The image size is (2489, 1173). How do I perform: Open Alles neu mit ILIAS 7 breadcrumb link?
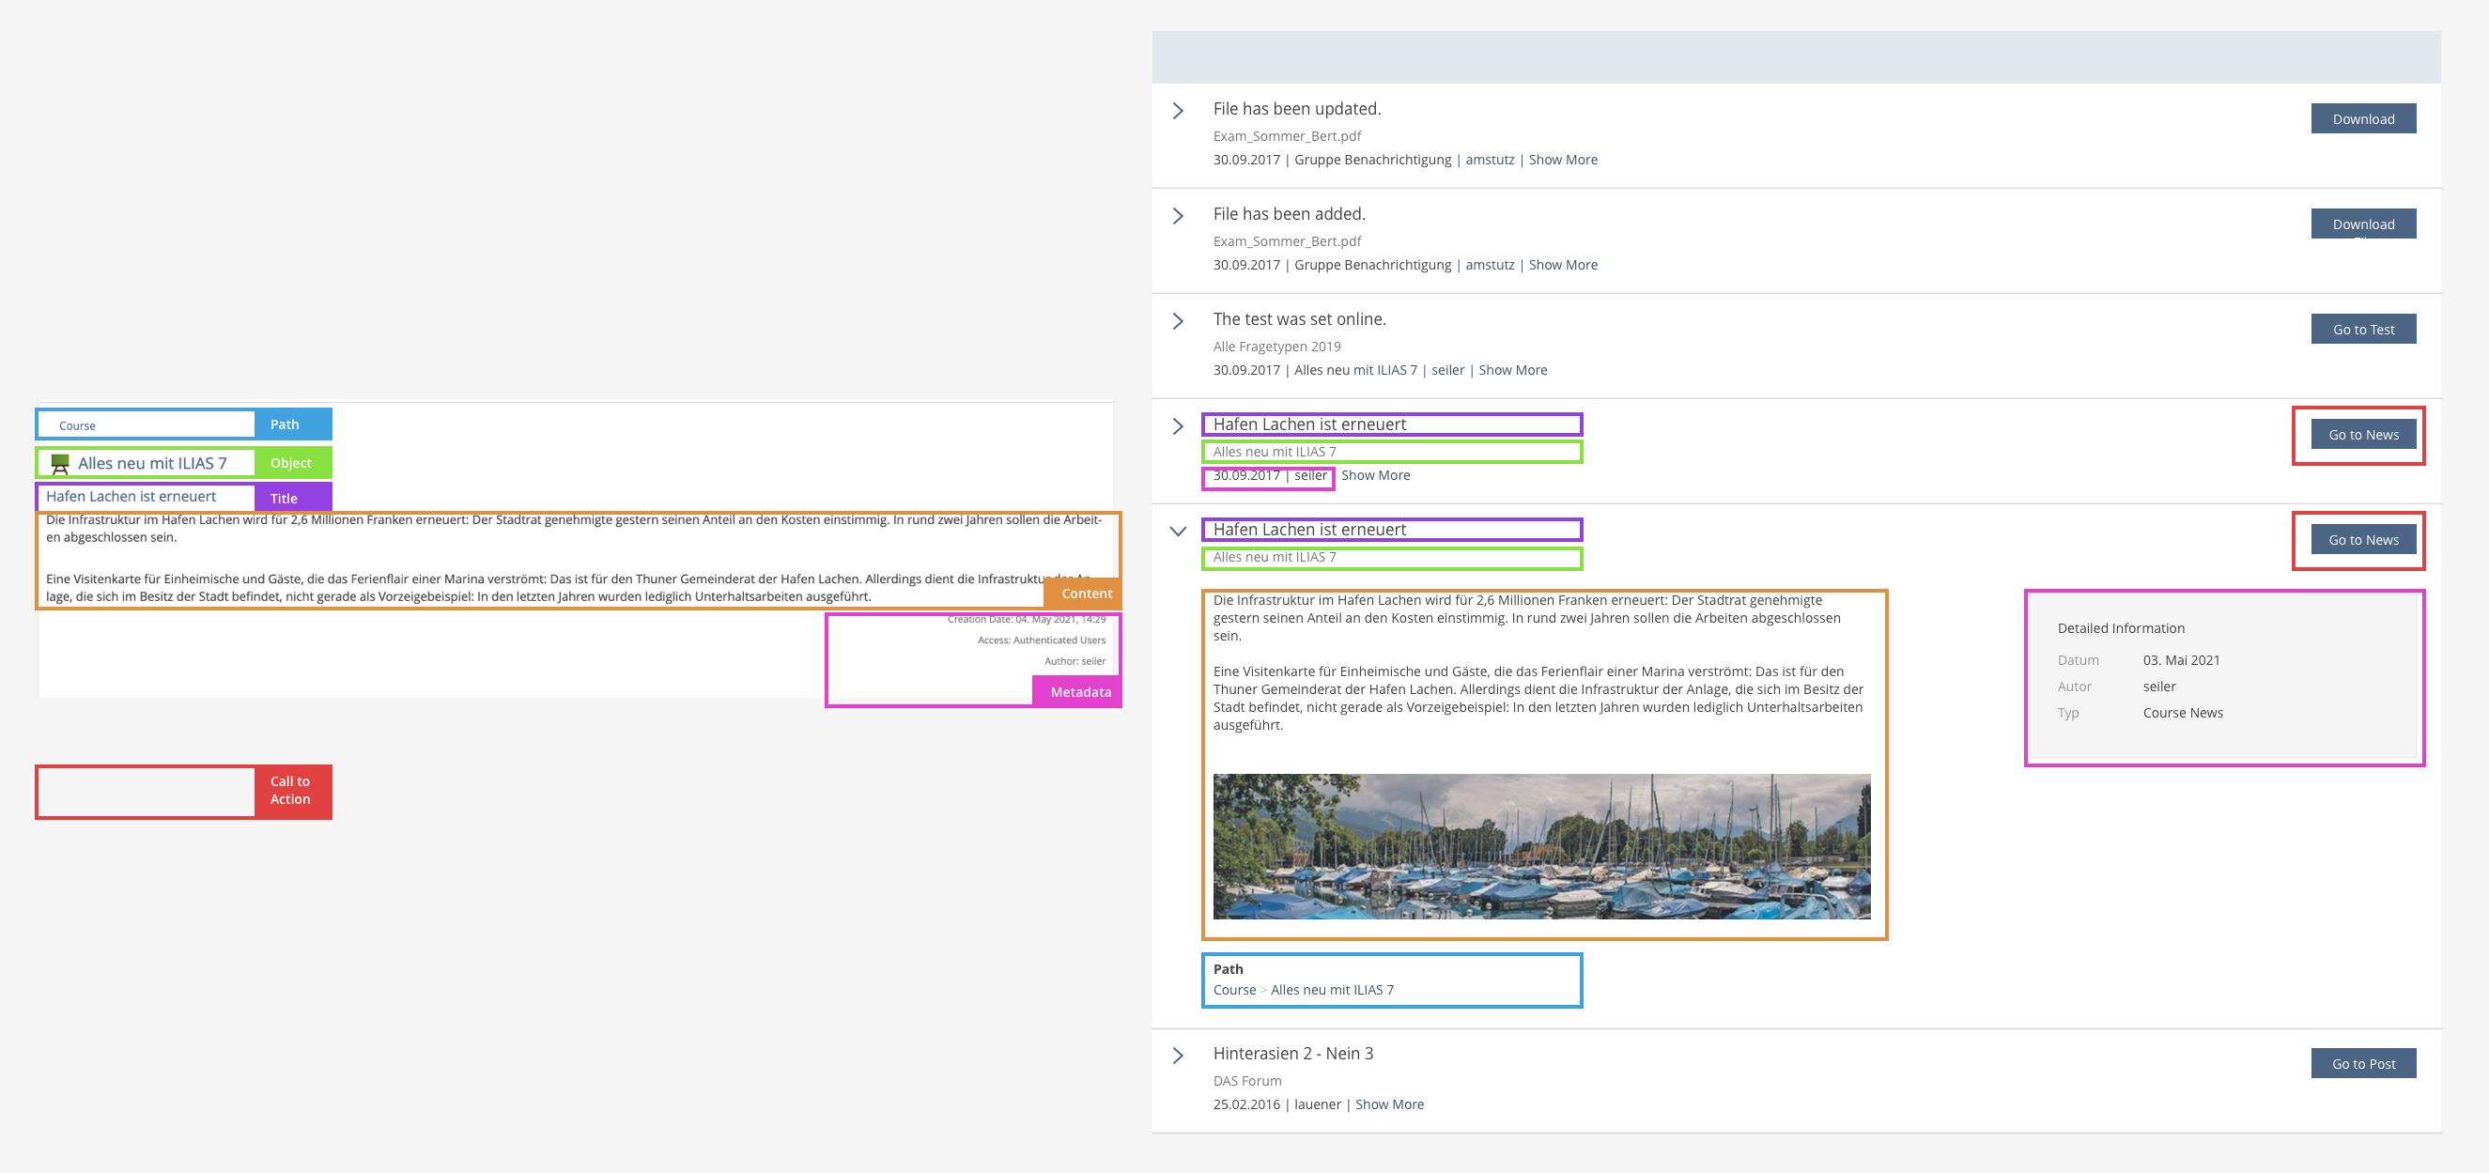coord(1332,991)
